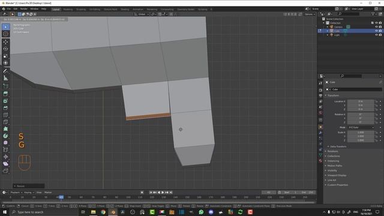This screenshot has width=384, height=216.
Task: Select the Cursor tool in toolbar
Action: click(x=5, y=34)
